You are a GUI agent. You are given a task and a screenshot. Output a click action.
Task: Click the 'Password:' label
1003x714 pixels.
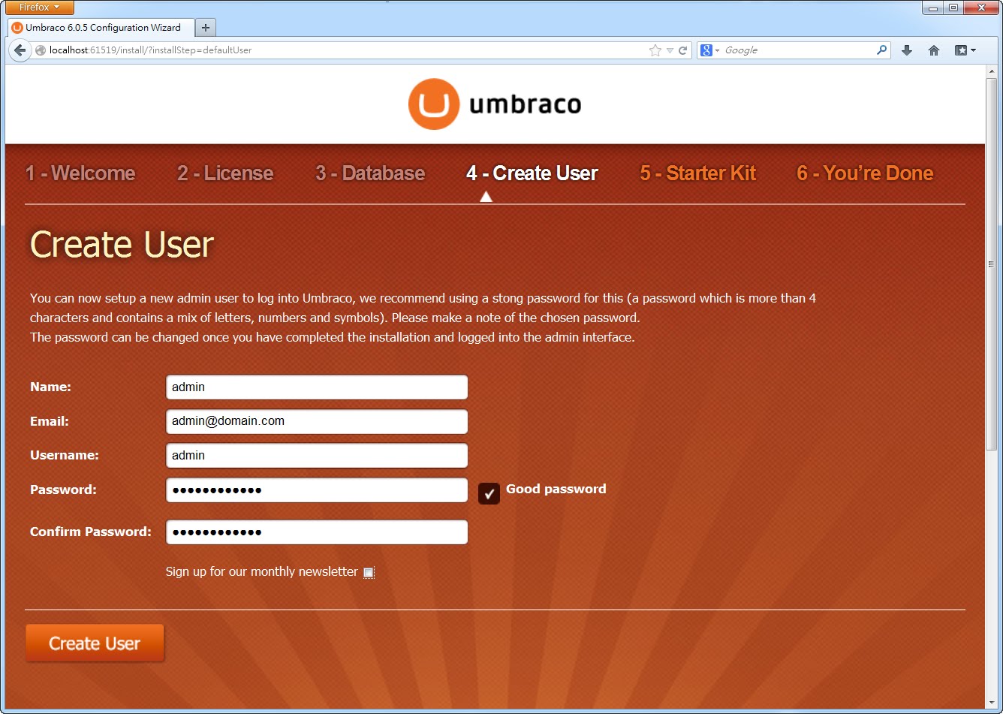coord(63,490)
